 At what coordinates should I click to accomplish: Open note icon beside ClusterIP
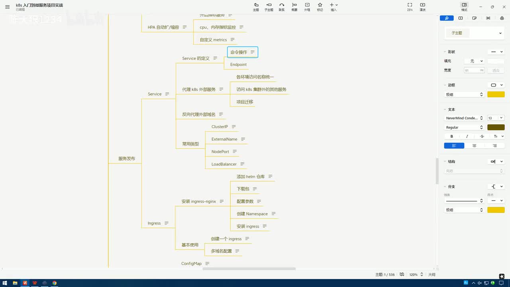click(x=234, y=127)
